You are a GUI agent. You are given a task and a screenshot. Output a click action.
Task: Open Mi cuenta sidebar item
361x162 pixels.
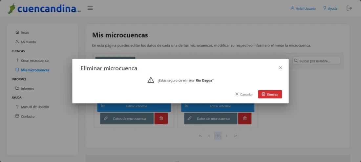tap(28, 42)
